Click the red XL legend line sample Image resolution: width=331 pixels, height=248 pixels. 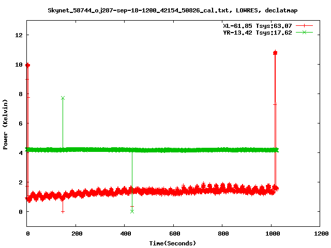pos(304,26)
